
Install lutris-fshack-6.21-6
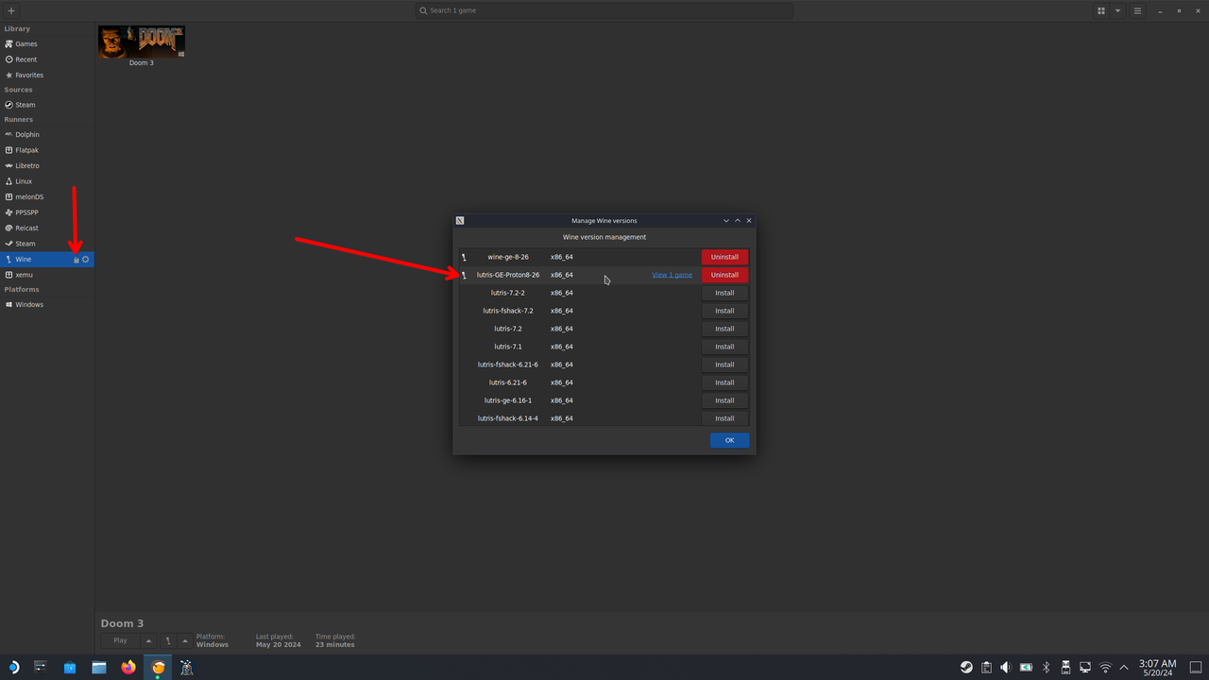coord(724,365)
